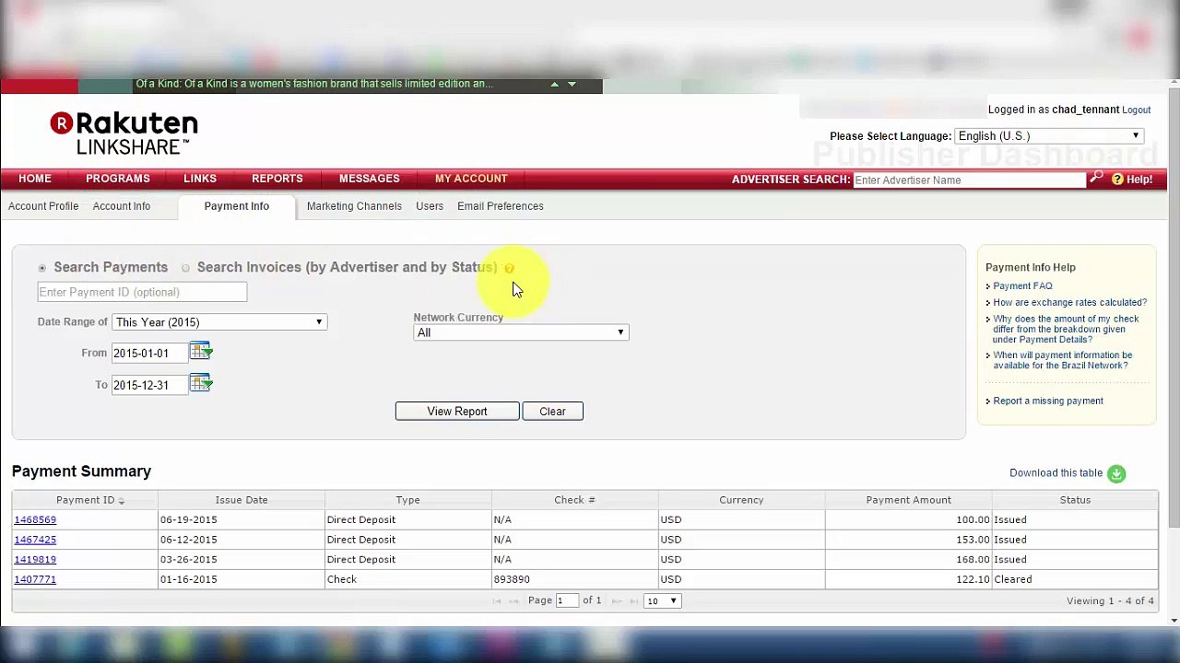This screenshot has width=1180, height=663.
Task: Click the ticker up arrow
Action: click(554, 84)
